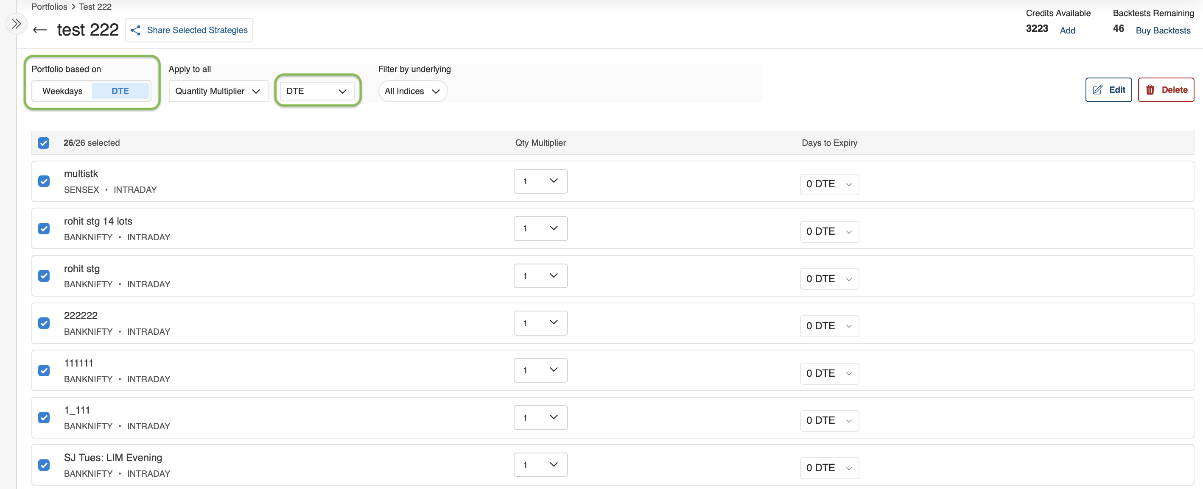Go to Portfolios in the breadcrumb

tap(49, 6)
